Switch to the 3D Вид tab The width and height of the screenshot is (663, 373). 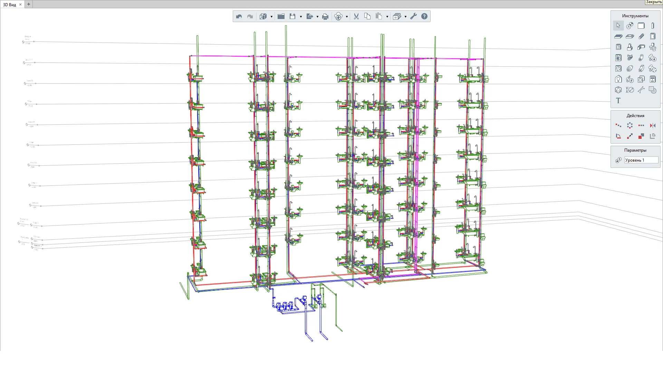pos(10,4)
